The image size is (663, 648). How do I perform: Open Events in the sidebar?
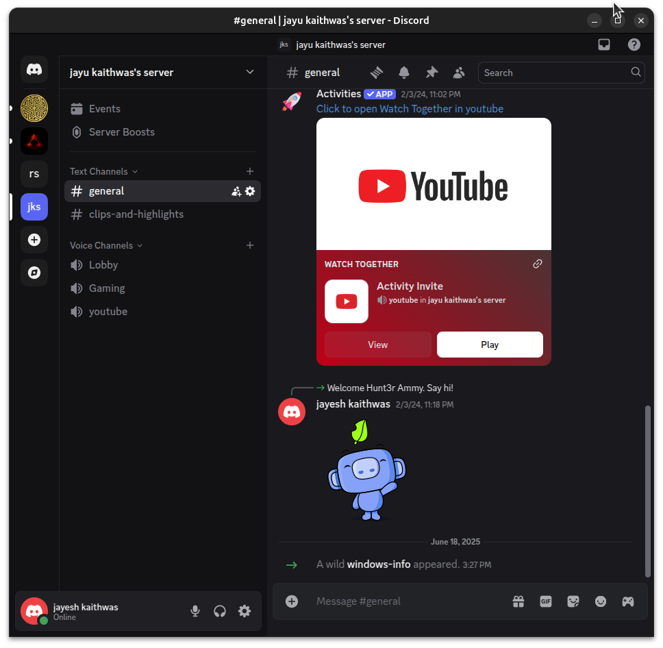[162, 109]
